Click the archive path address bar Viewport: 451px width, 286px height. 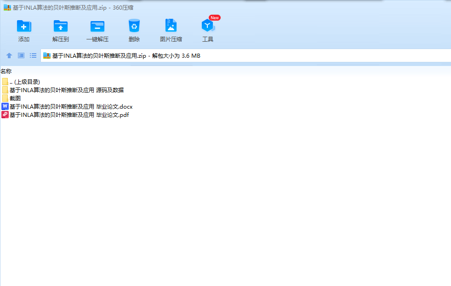[x=246, y=55]
